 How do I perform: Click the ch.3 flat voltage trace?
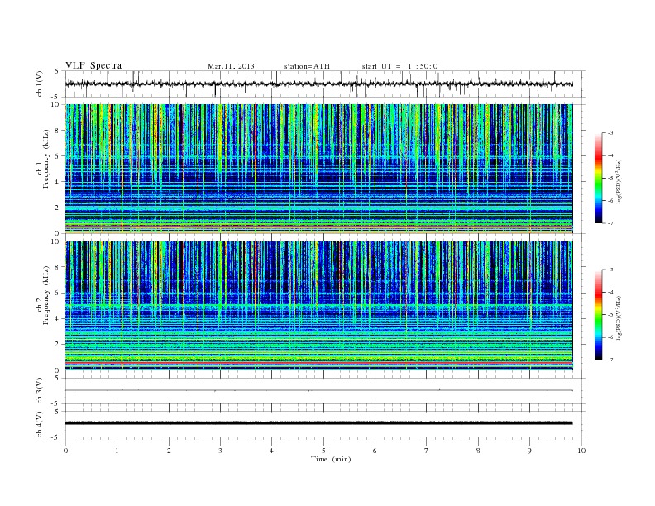click(x=318, y=390)
